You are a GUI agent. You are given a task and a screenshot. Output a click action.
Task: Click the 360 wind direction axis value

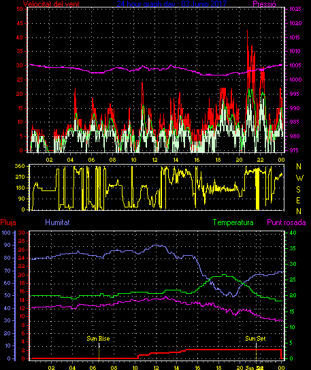click(20, 166)
